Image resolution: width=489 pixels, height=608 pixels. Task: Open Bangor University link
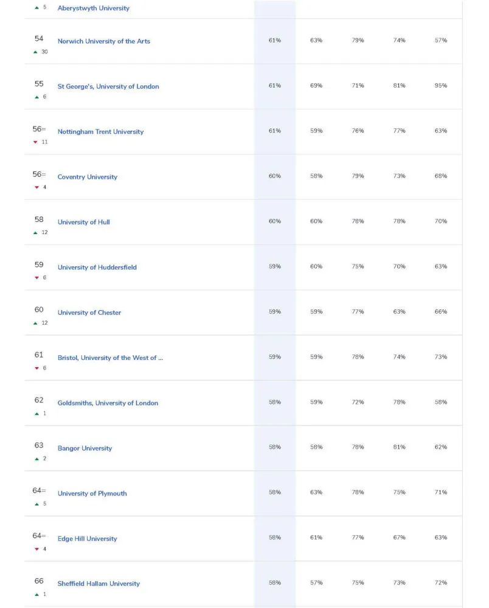(x=85, y=448)
